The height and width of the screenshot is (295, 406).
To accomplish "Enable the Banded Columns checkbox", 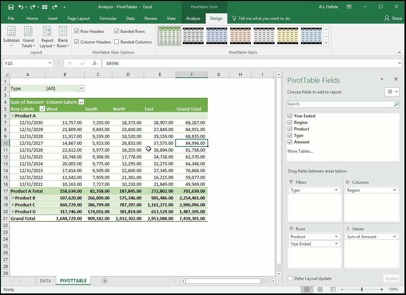I will [116, 42].
